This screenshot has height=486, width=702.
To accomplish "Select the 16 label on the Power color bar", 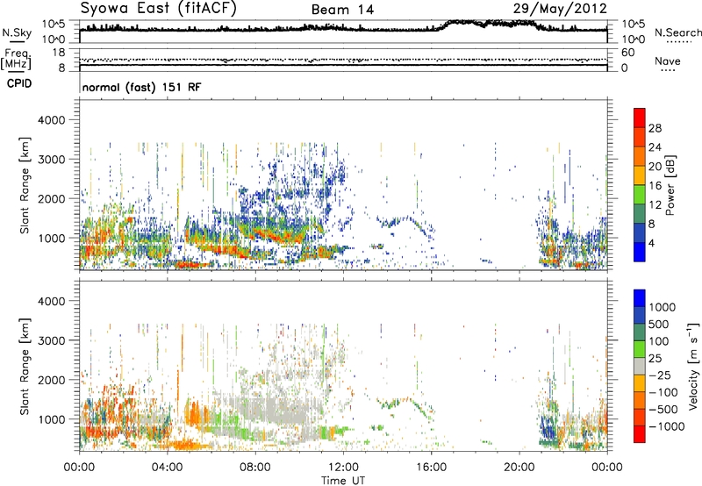I will [x=655, y=186].
